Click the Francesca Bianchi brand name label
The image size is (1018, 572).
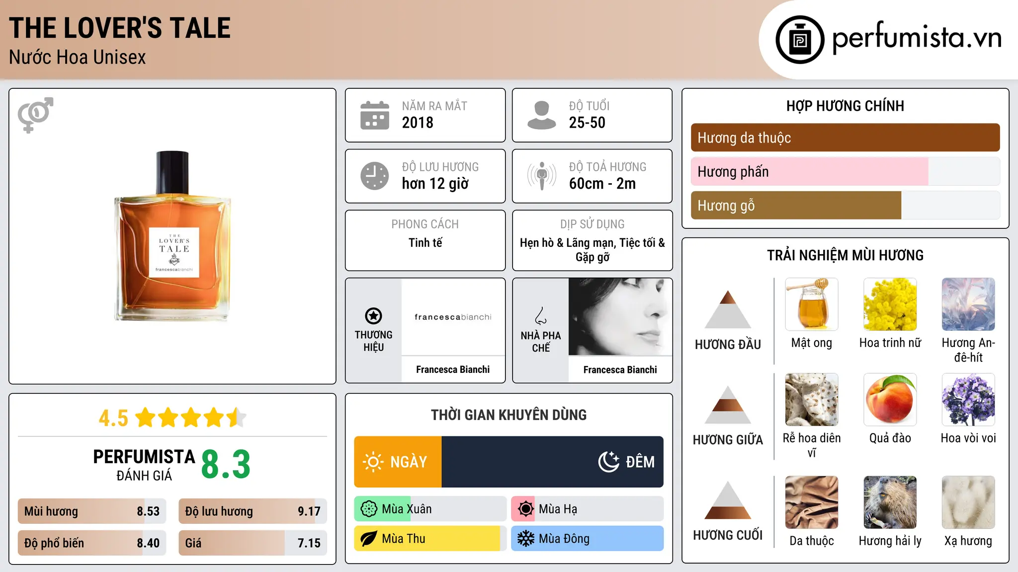453,369
